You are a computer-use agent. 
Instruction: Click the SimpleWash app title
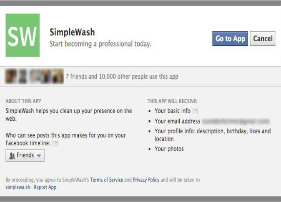click(x=72, y=32)
